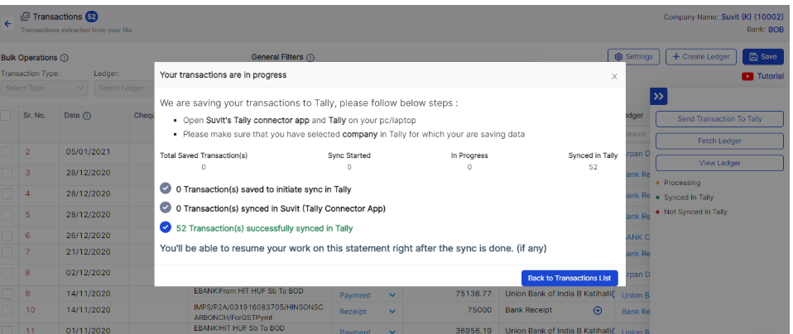Close the transactions in progress dialog
Screen dimensions: 793x334
point(614,76)
